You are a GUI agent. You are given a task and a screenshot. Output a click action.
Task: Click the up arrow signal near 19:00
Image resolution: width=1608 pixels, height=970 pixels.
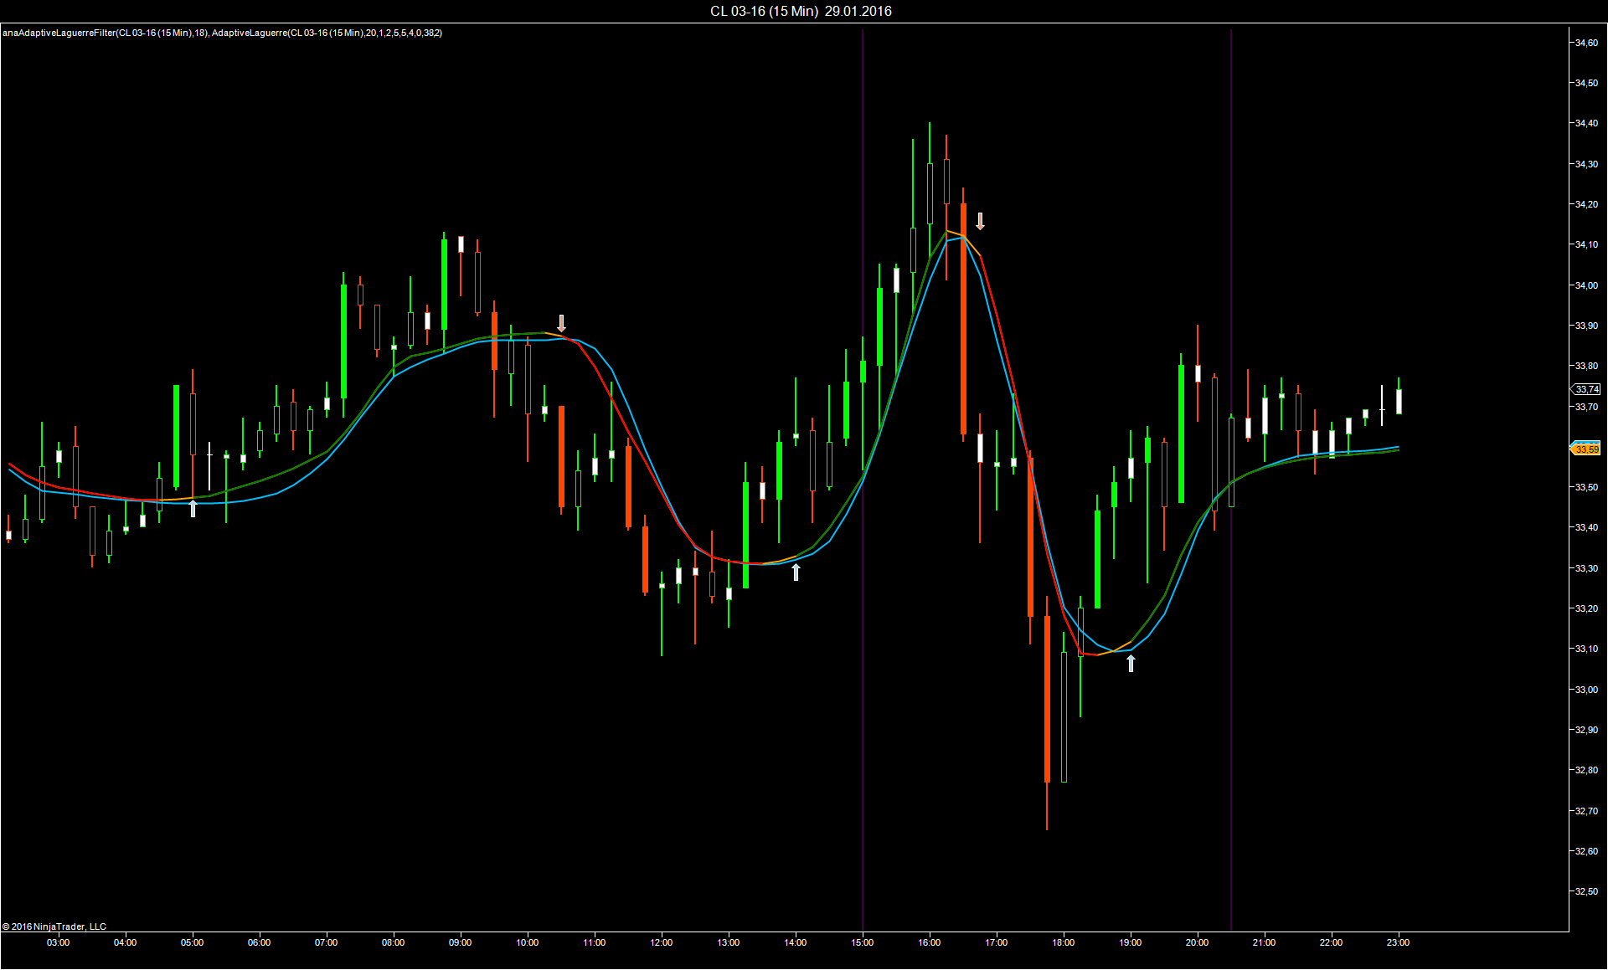point(1131,663)
